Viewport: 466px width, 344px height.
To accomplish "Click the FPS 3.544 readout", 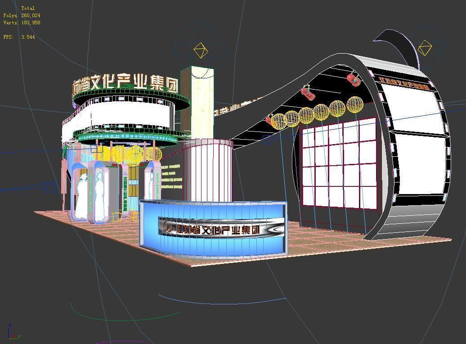I will pyautogui.click(x=19, y=37).
